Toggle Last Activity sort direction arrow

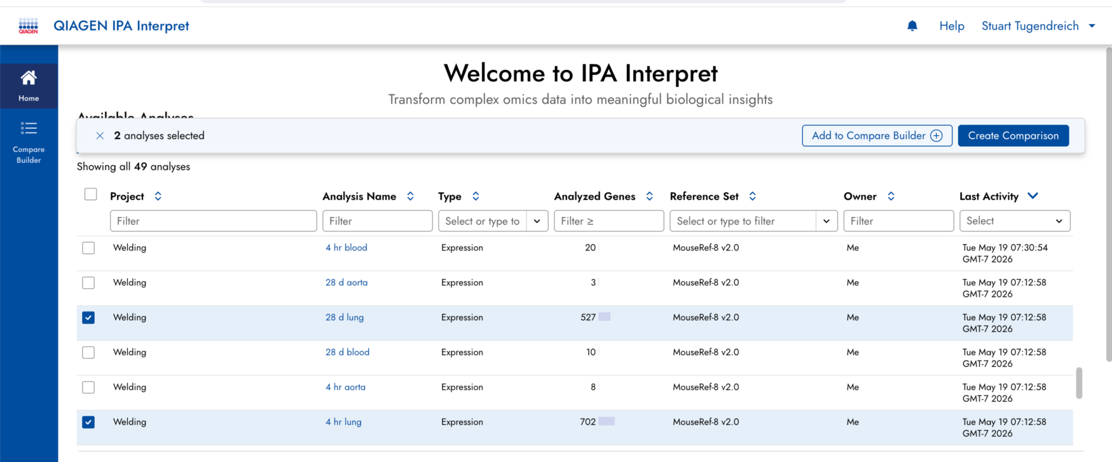1033,196
